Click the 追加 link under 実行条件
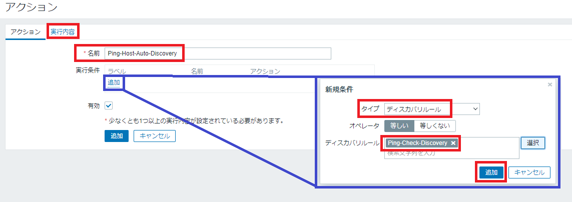The image size is (572, 202). tap(114, 82)
